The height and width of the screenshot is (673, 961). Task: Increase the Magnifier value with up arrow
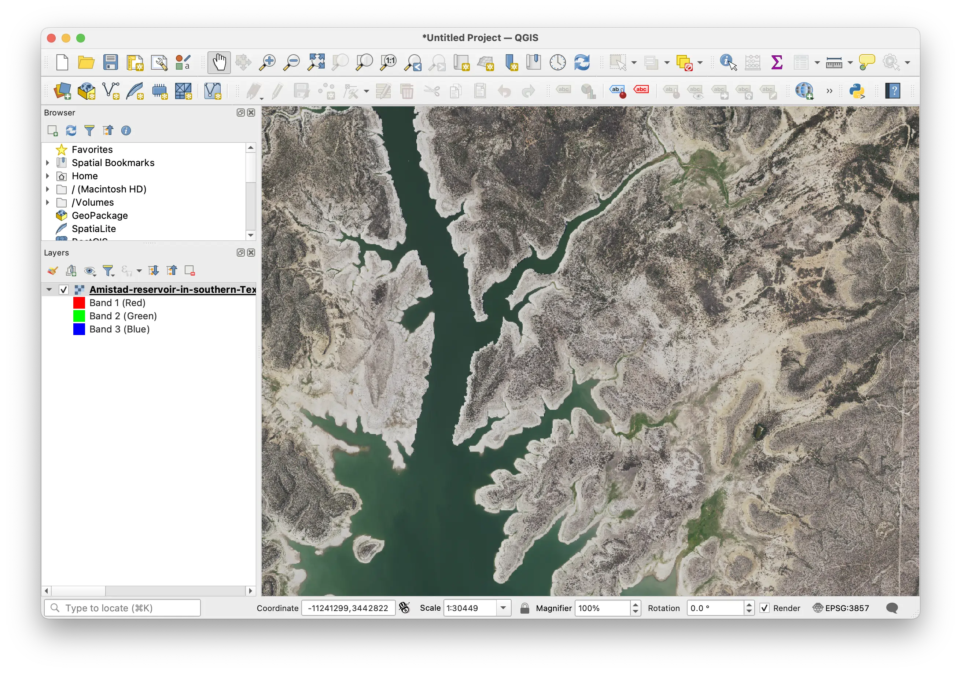click(636, 604)
